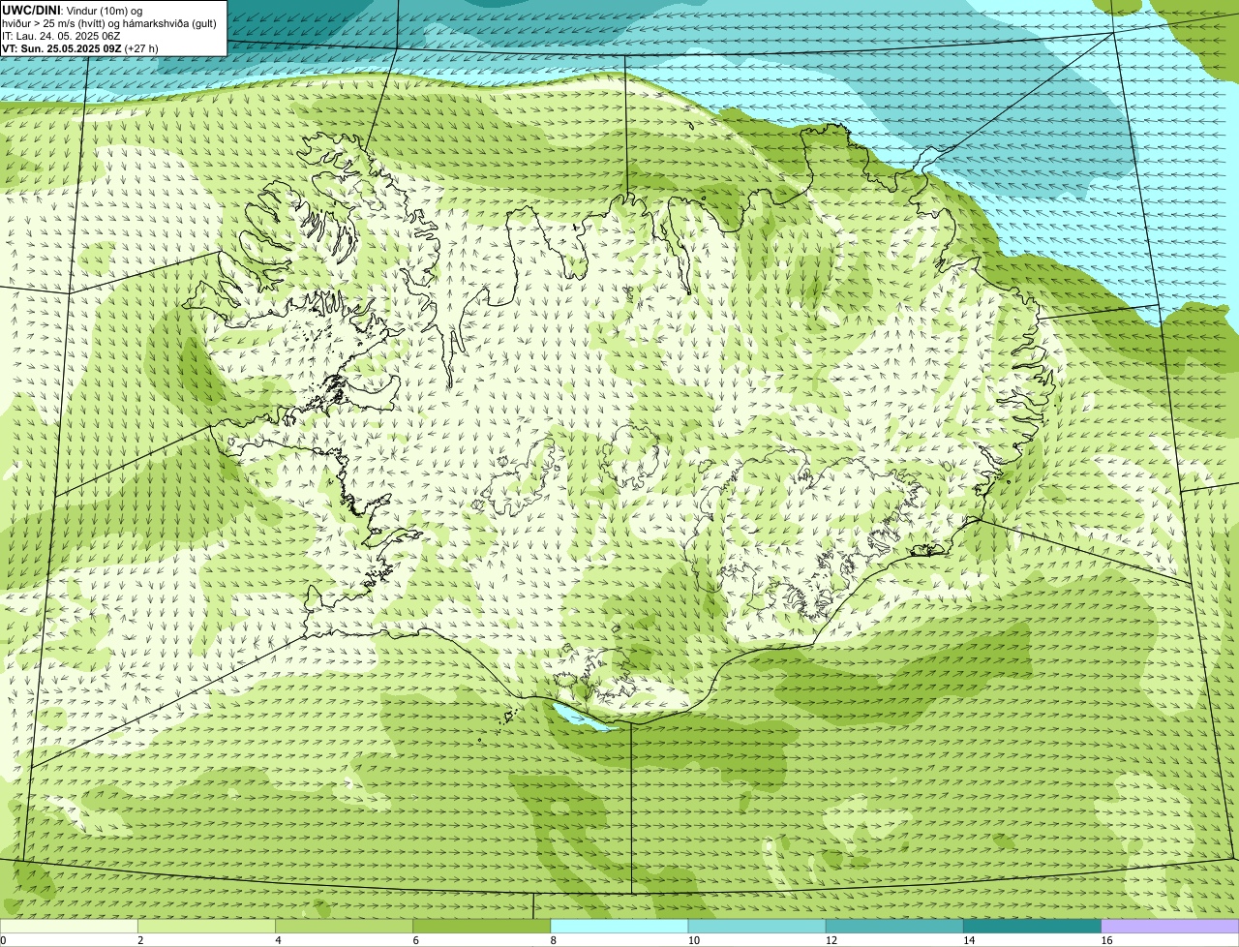Click the '10' scale label

[693, 940]
